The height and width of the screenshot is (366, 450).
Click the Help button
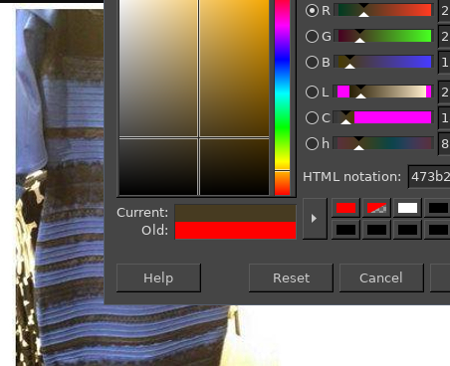click(x=158, y=277)
